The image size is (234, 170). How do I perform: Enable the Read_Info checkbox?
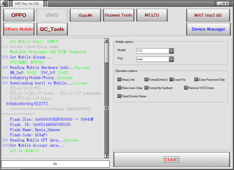coord(119,79)
